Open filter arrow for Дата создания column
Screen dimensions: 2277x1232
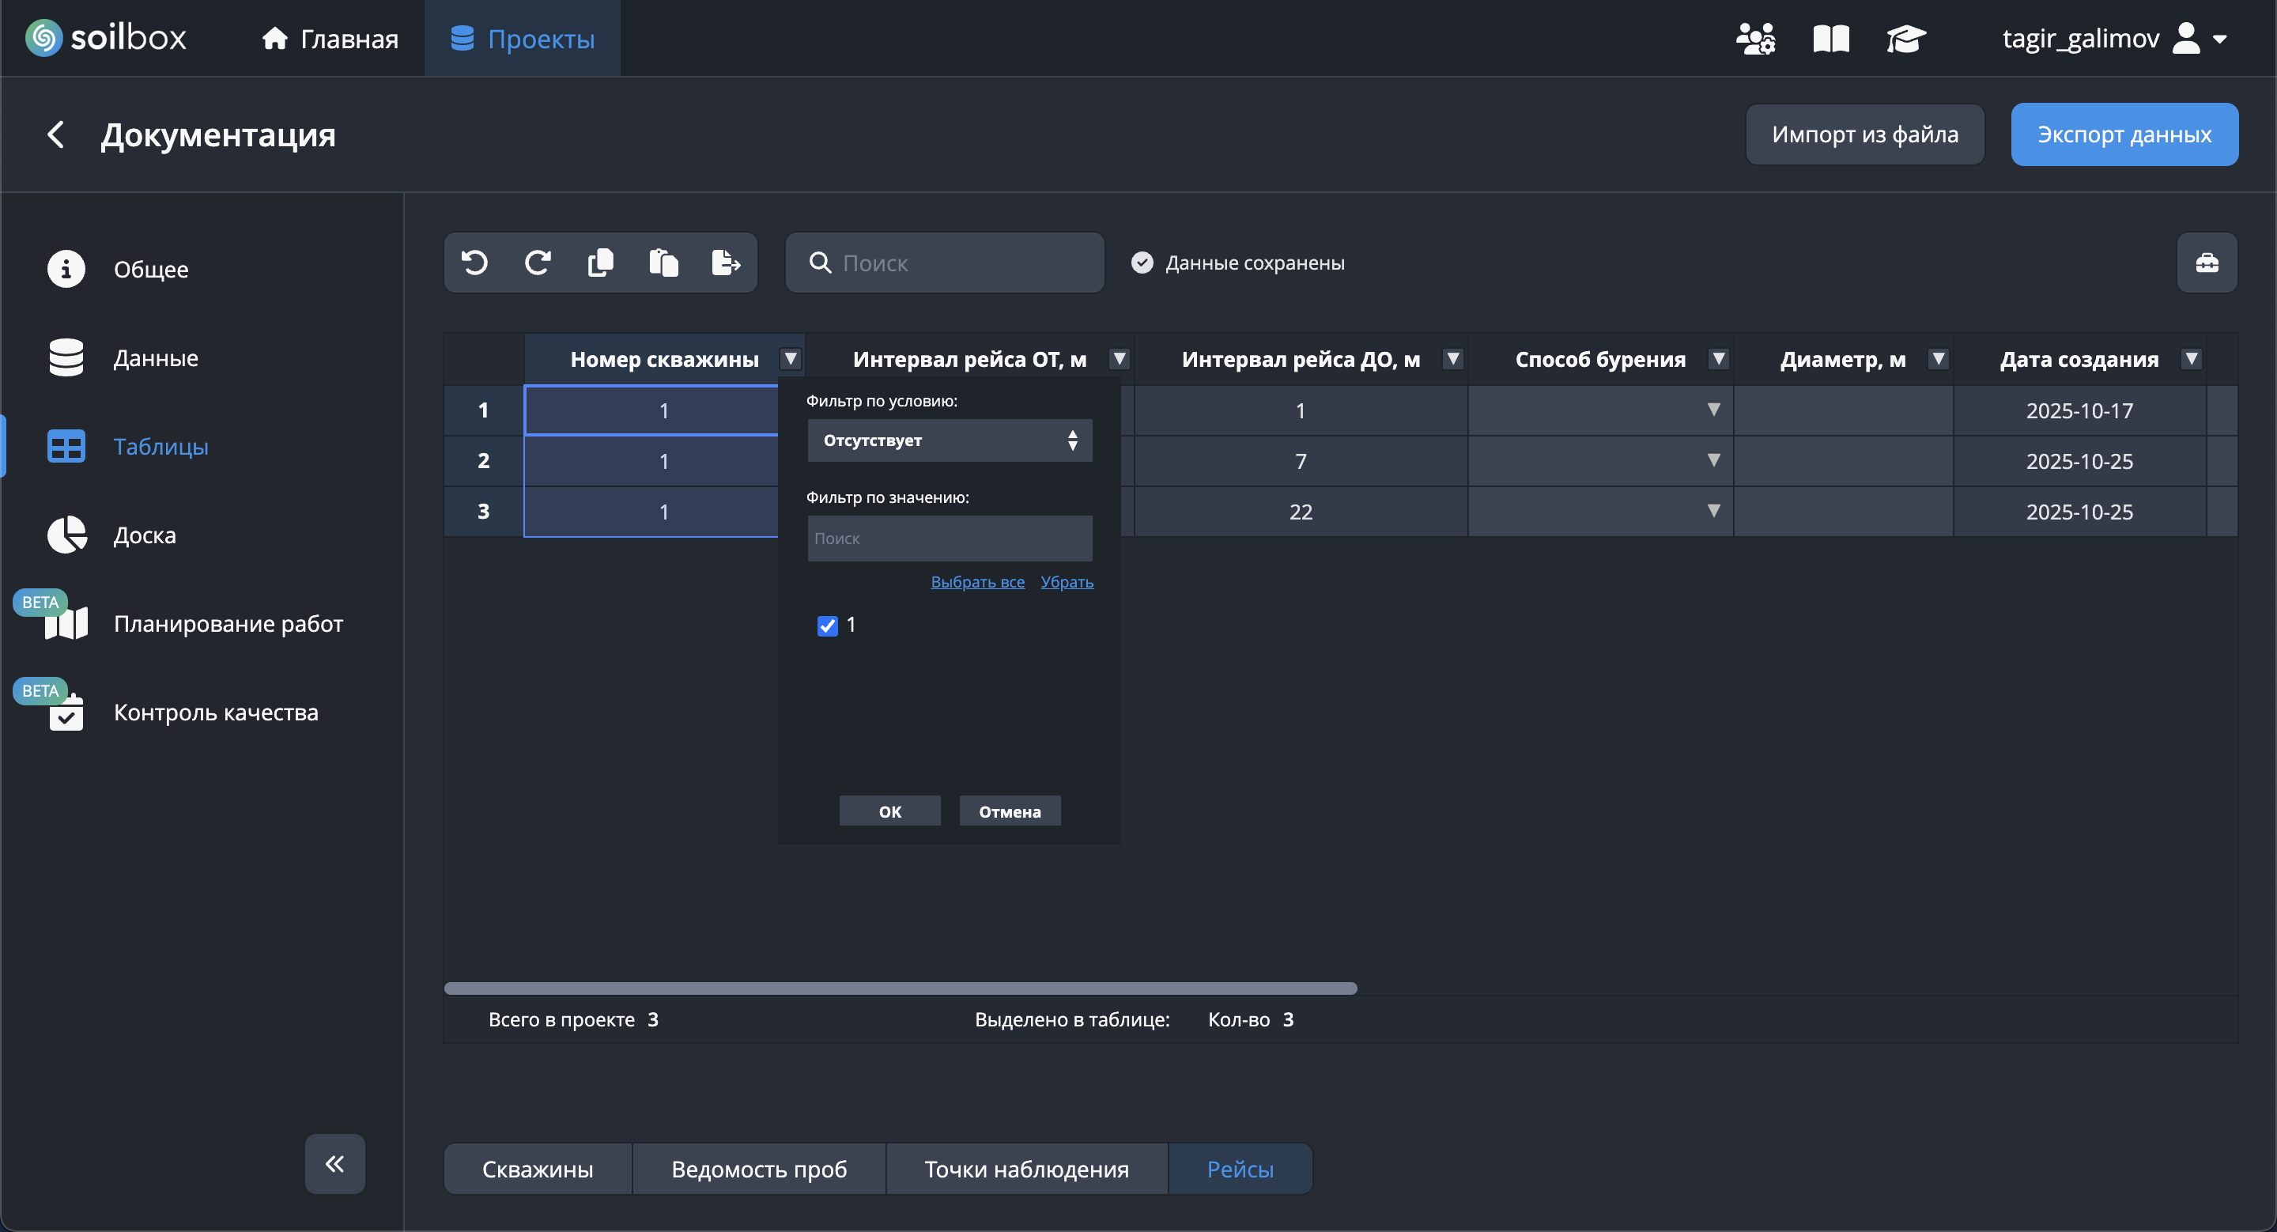[x=2190, y=359]
